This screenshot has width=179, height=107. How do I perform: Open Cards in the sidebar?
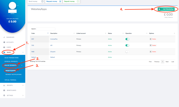pyautogui.click(x=9, y=47)
